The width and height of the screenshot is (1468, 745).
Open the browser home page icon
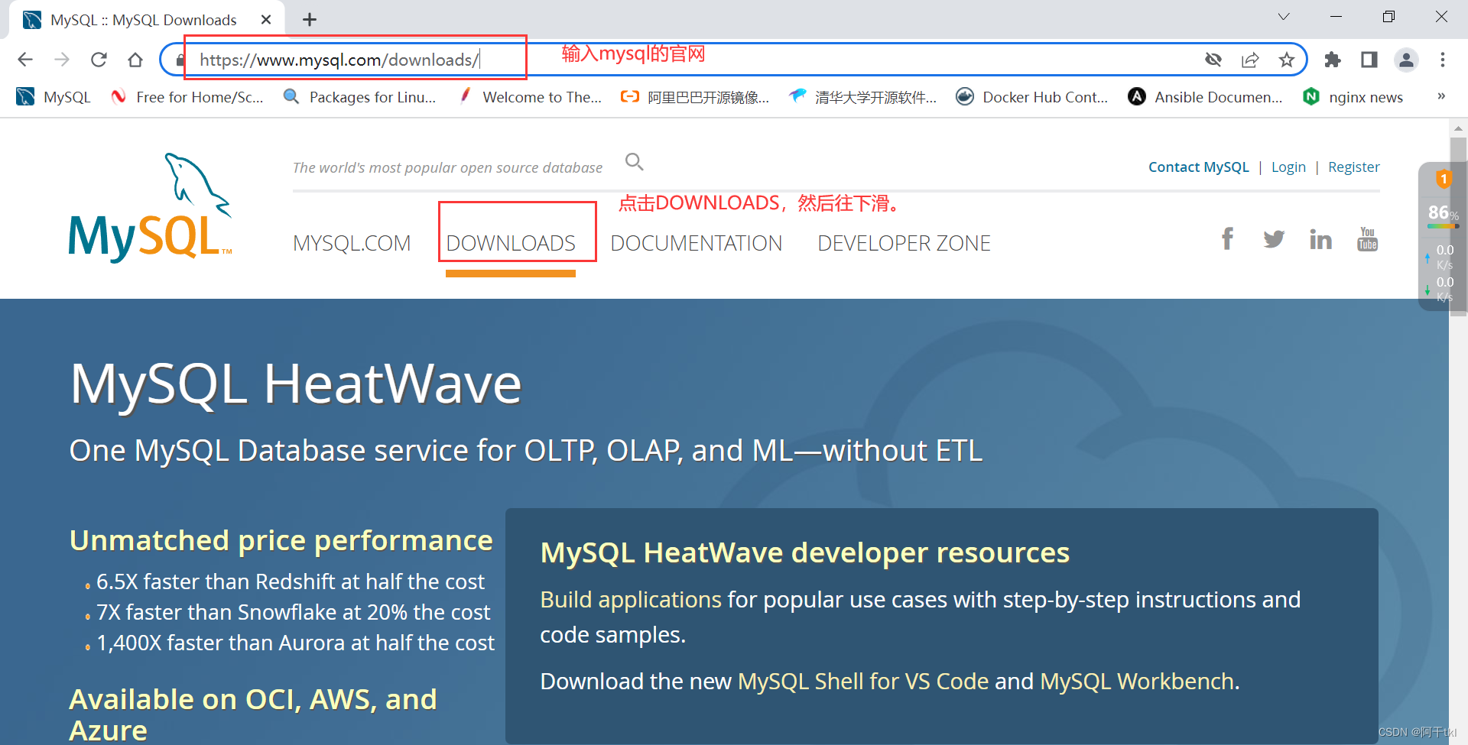(x=135, y=60)
